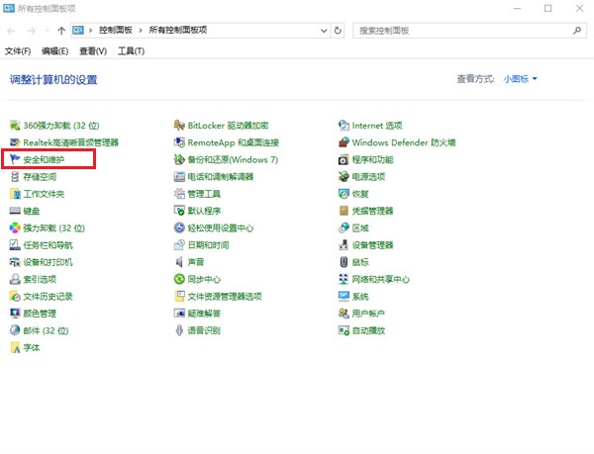Open the 自动播放 link
This screenshot has width=594, height=454.
point(368,330)
